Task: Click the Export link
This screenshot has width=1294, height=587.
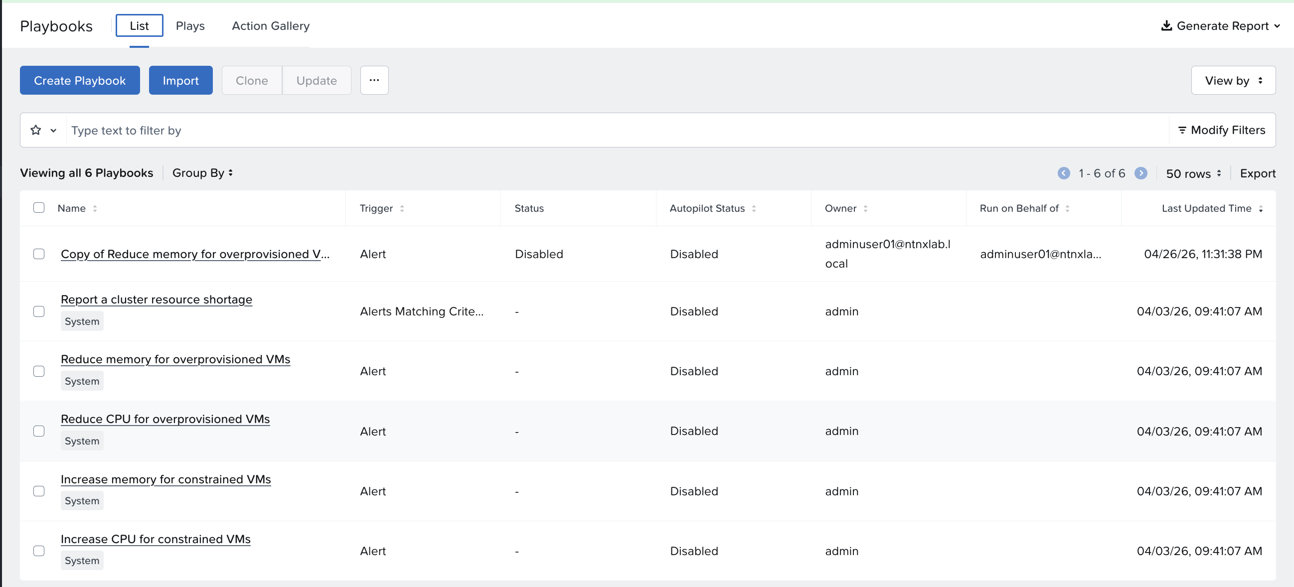Action: (x=1257, y=173)
